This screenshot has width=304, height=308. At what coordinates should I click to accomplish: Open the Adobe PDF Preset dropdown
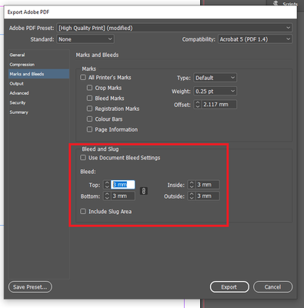tap(175, 28)
